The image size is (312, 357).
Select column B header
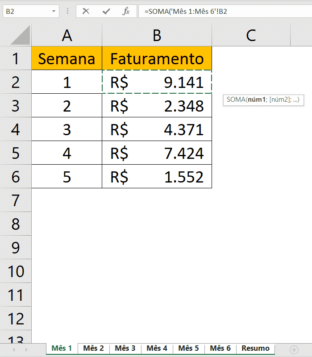pyautogui.click(x=157, y=35)
